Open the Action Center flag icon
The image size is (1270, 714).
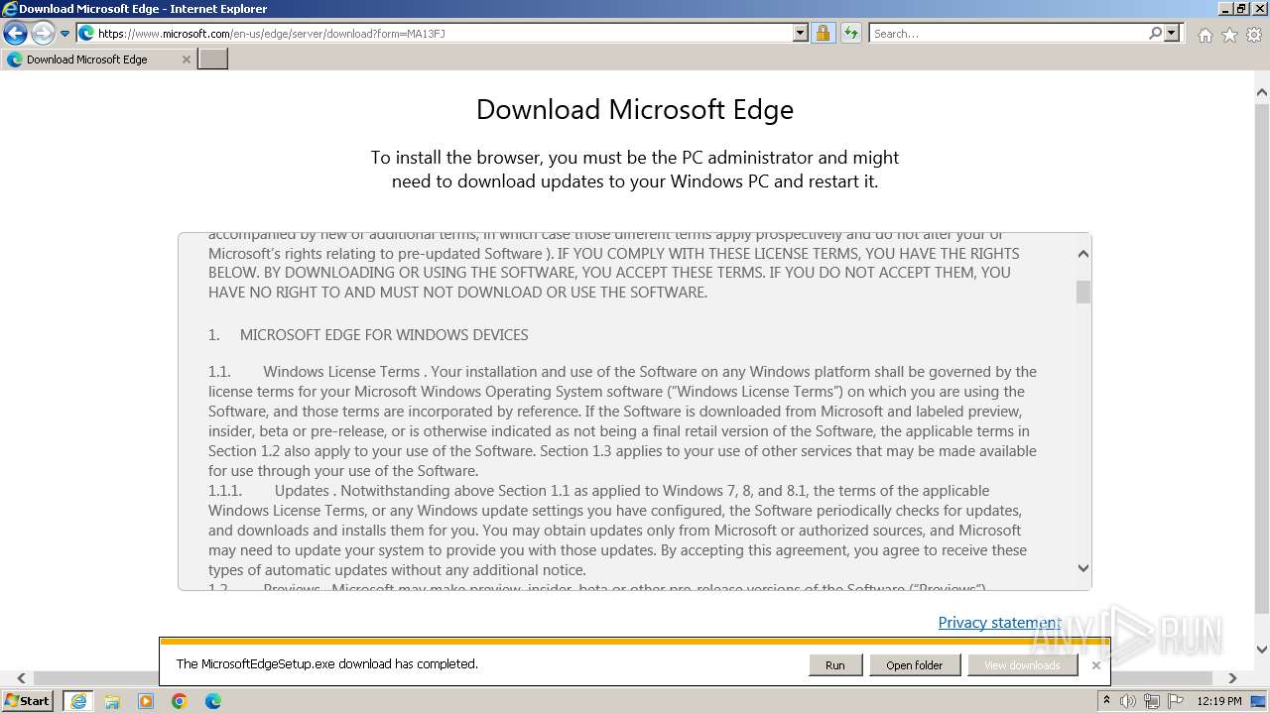tap(1176, 701)
